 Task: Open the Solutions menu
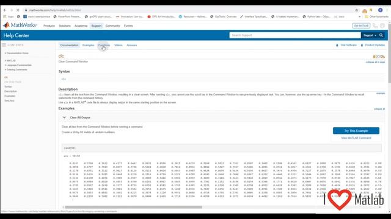coord(65,26)
